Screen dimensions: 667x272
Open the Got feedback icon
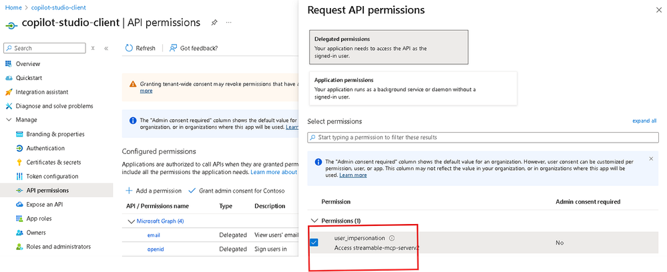point(174,48)
